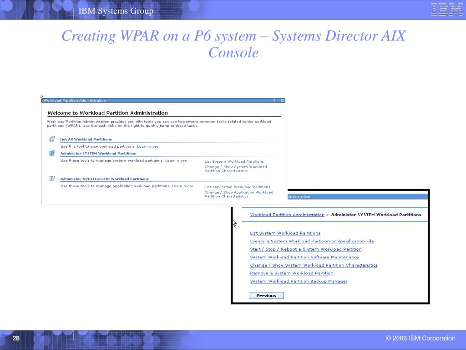Open List All Workload Partitions heading link
Screen dimensions: 466x350
point(86,139)
